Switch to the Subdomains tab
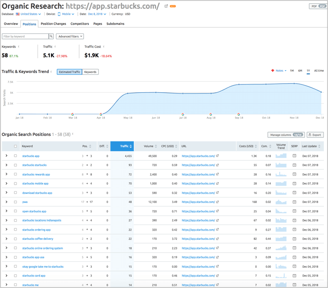Image resolution: width=328 pixels, height=288 pixels. pyautogui.click(x=115, y=23)
